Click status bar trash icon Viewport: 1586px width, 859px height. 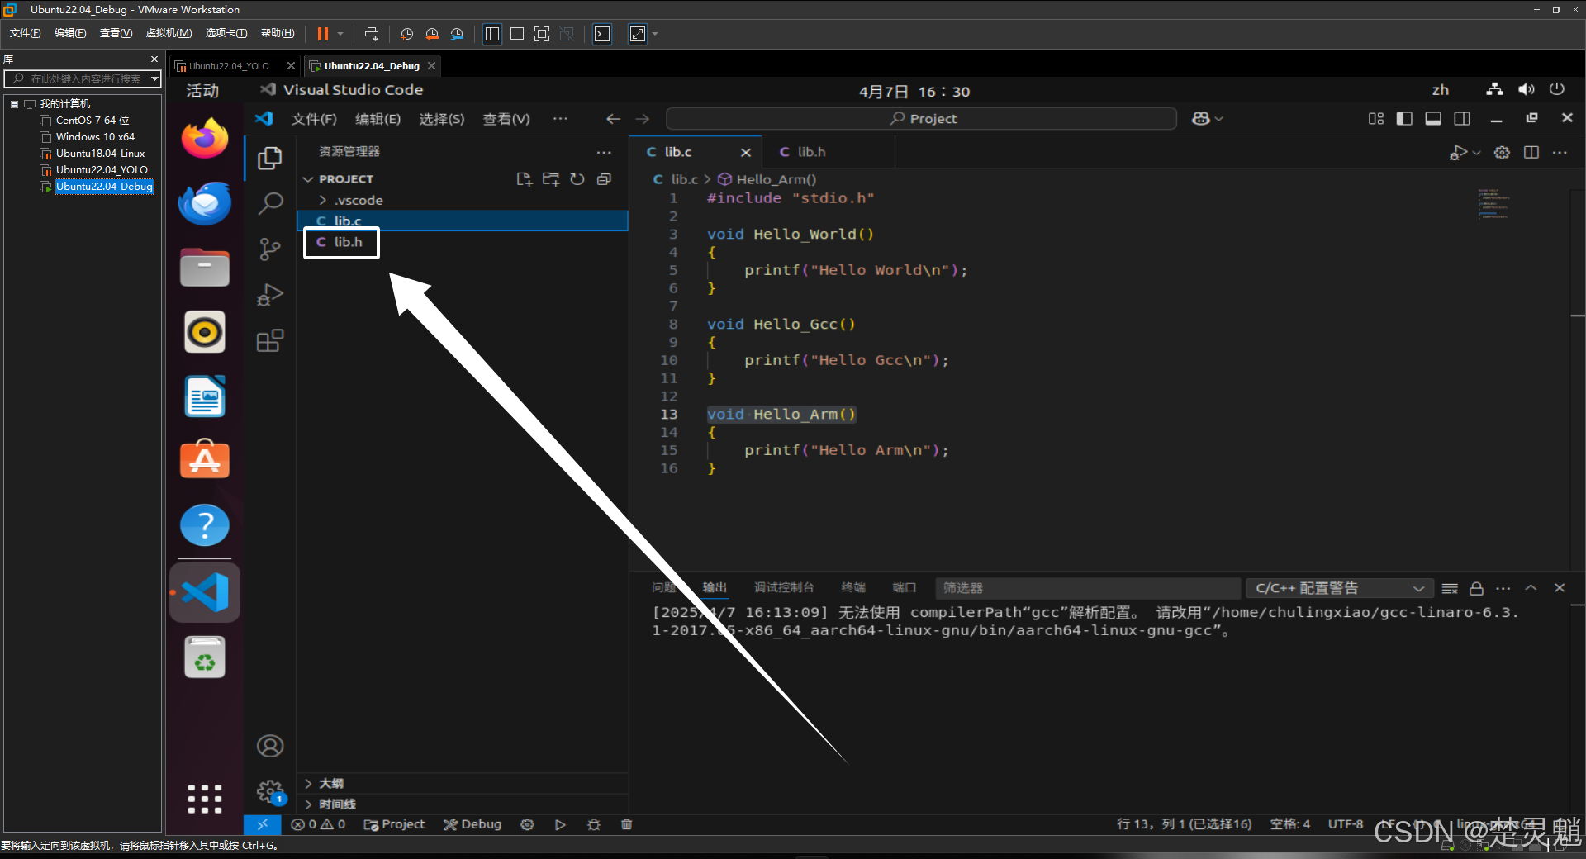(x=626, y=824)
